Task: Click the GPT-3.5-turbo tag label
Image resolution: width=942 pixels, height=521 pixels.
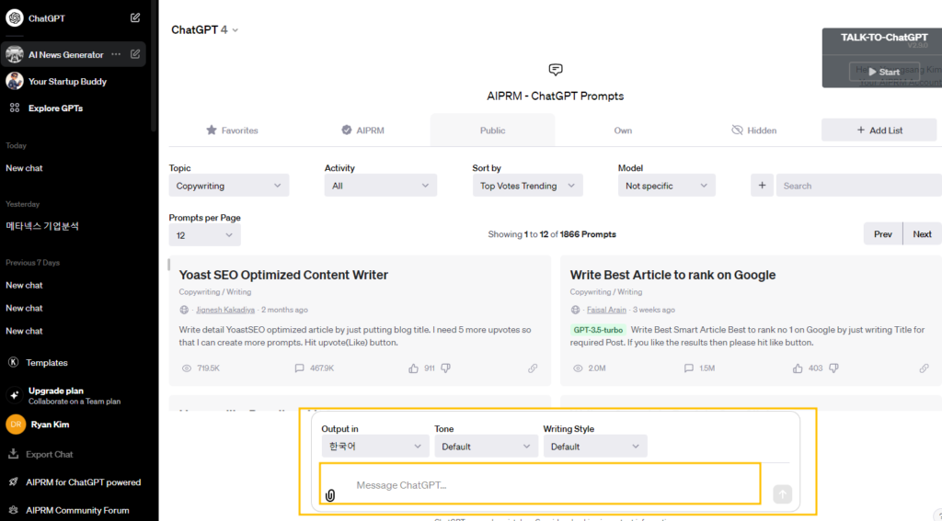Action: click(598, 330)
